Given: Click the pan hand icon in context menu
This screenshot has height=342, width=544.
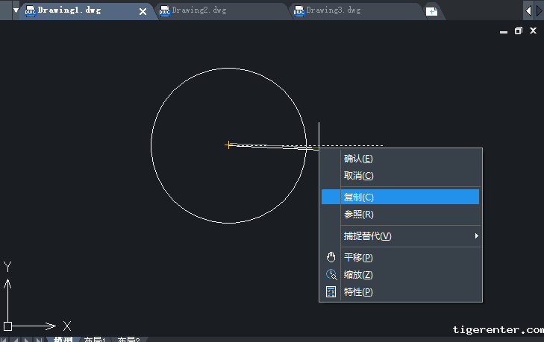Looking at the screenshot, I should (x=331, y=257).
